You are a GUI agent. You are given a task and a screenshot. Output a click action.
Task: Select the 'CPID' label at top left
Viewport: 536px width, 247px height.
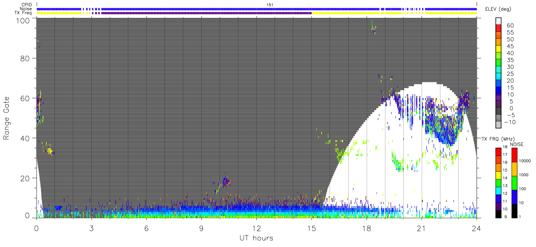27,5
